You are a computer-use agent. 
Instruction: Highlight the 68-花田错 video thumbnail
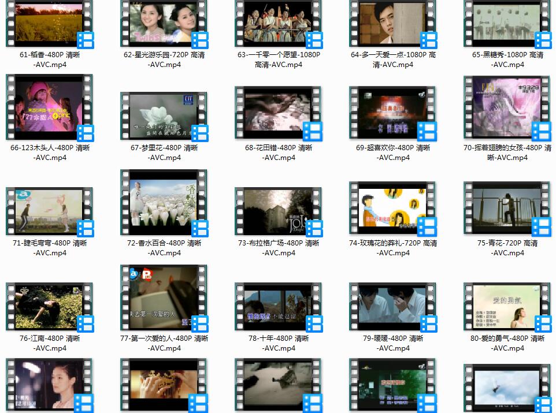(x=279, y=113)
